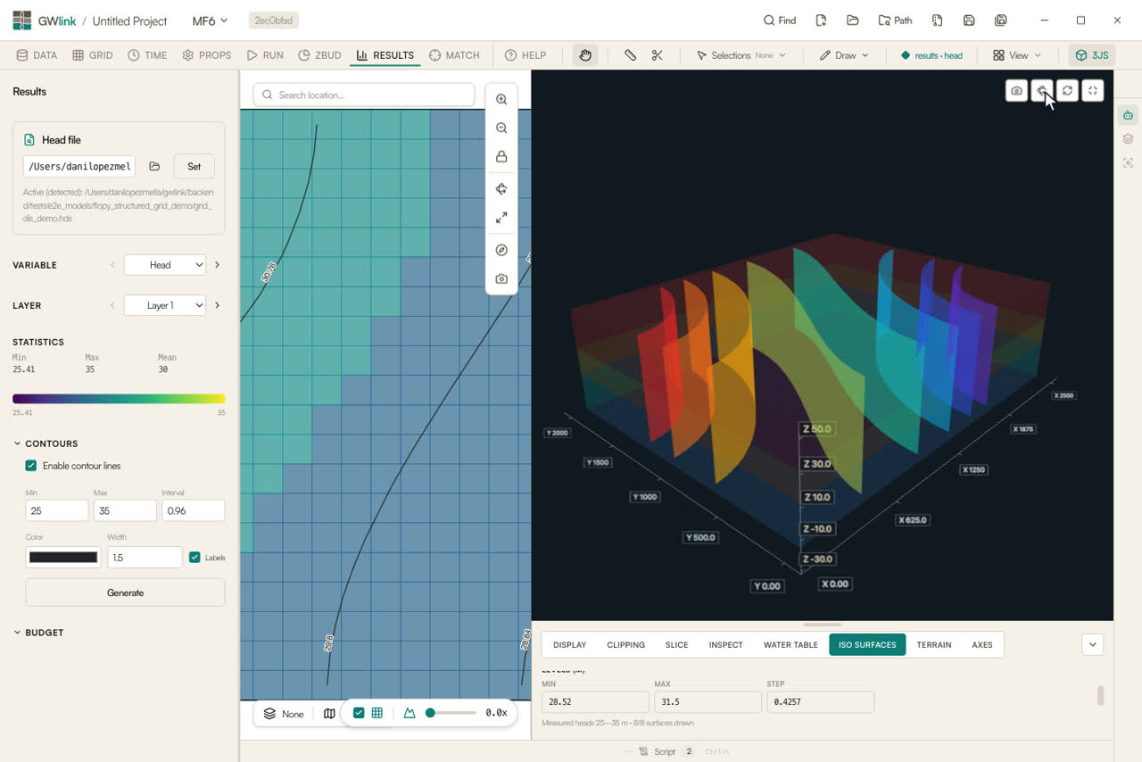1142x762 pixels.
Task: Open layers icon on right sidebar
Action: [1129, 139]
